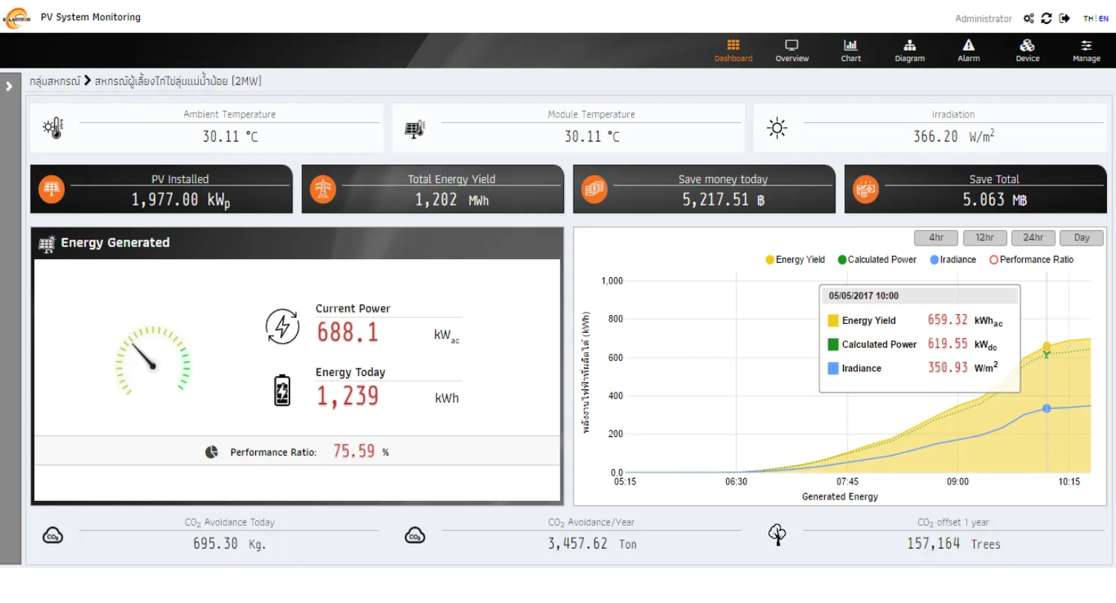Click the Total Energy Yield pylon icon
Screen dimensions: 1116x603
coord(323,189)
